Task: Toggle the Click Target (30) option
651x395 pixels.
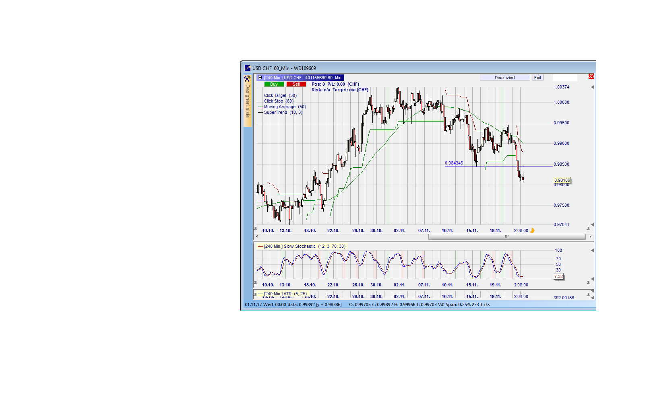Action: click(x=281, y=95)
